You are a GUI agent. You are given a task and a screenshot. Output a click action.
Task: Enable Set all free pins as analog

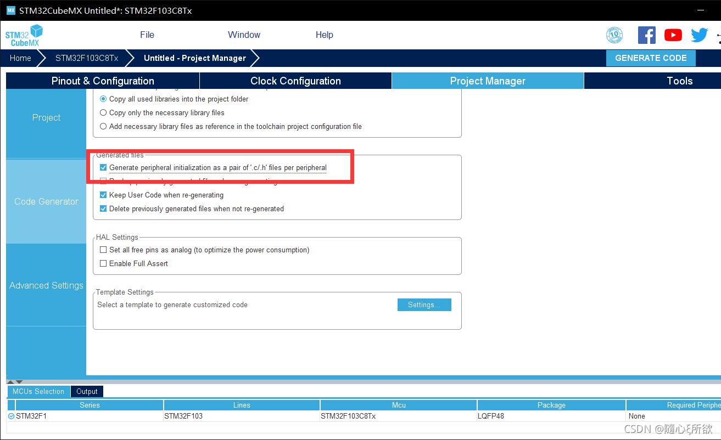[x=103, y=250]
